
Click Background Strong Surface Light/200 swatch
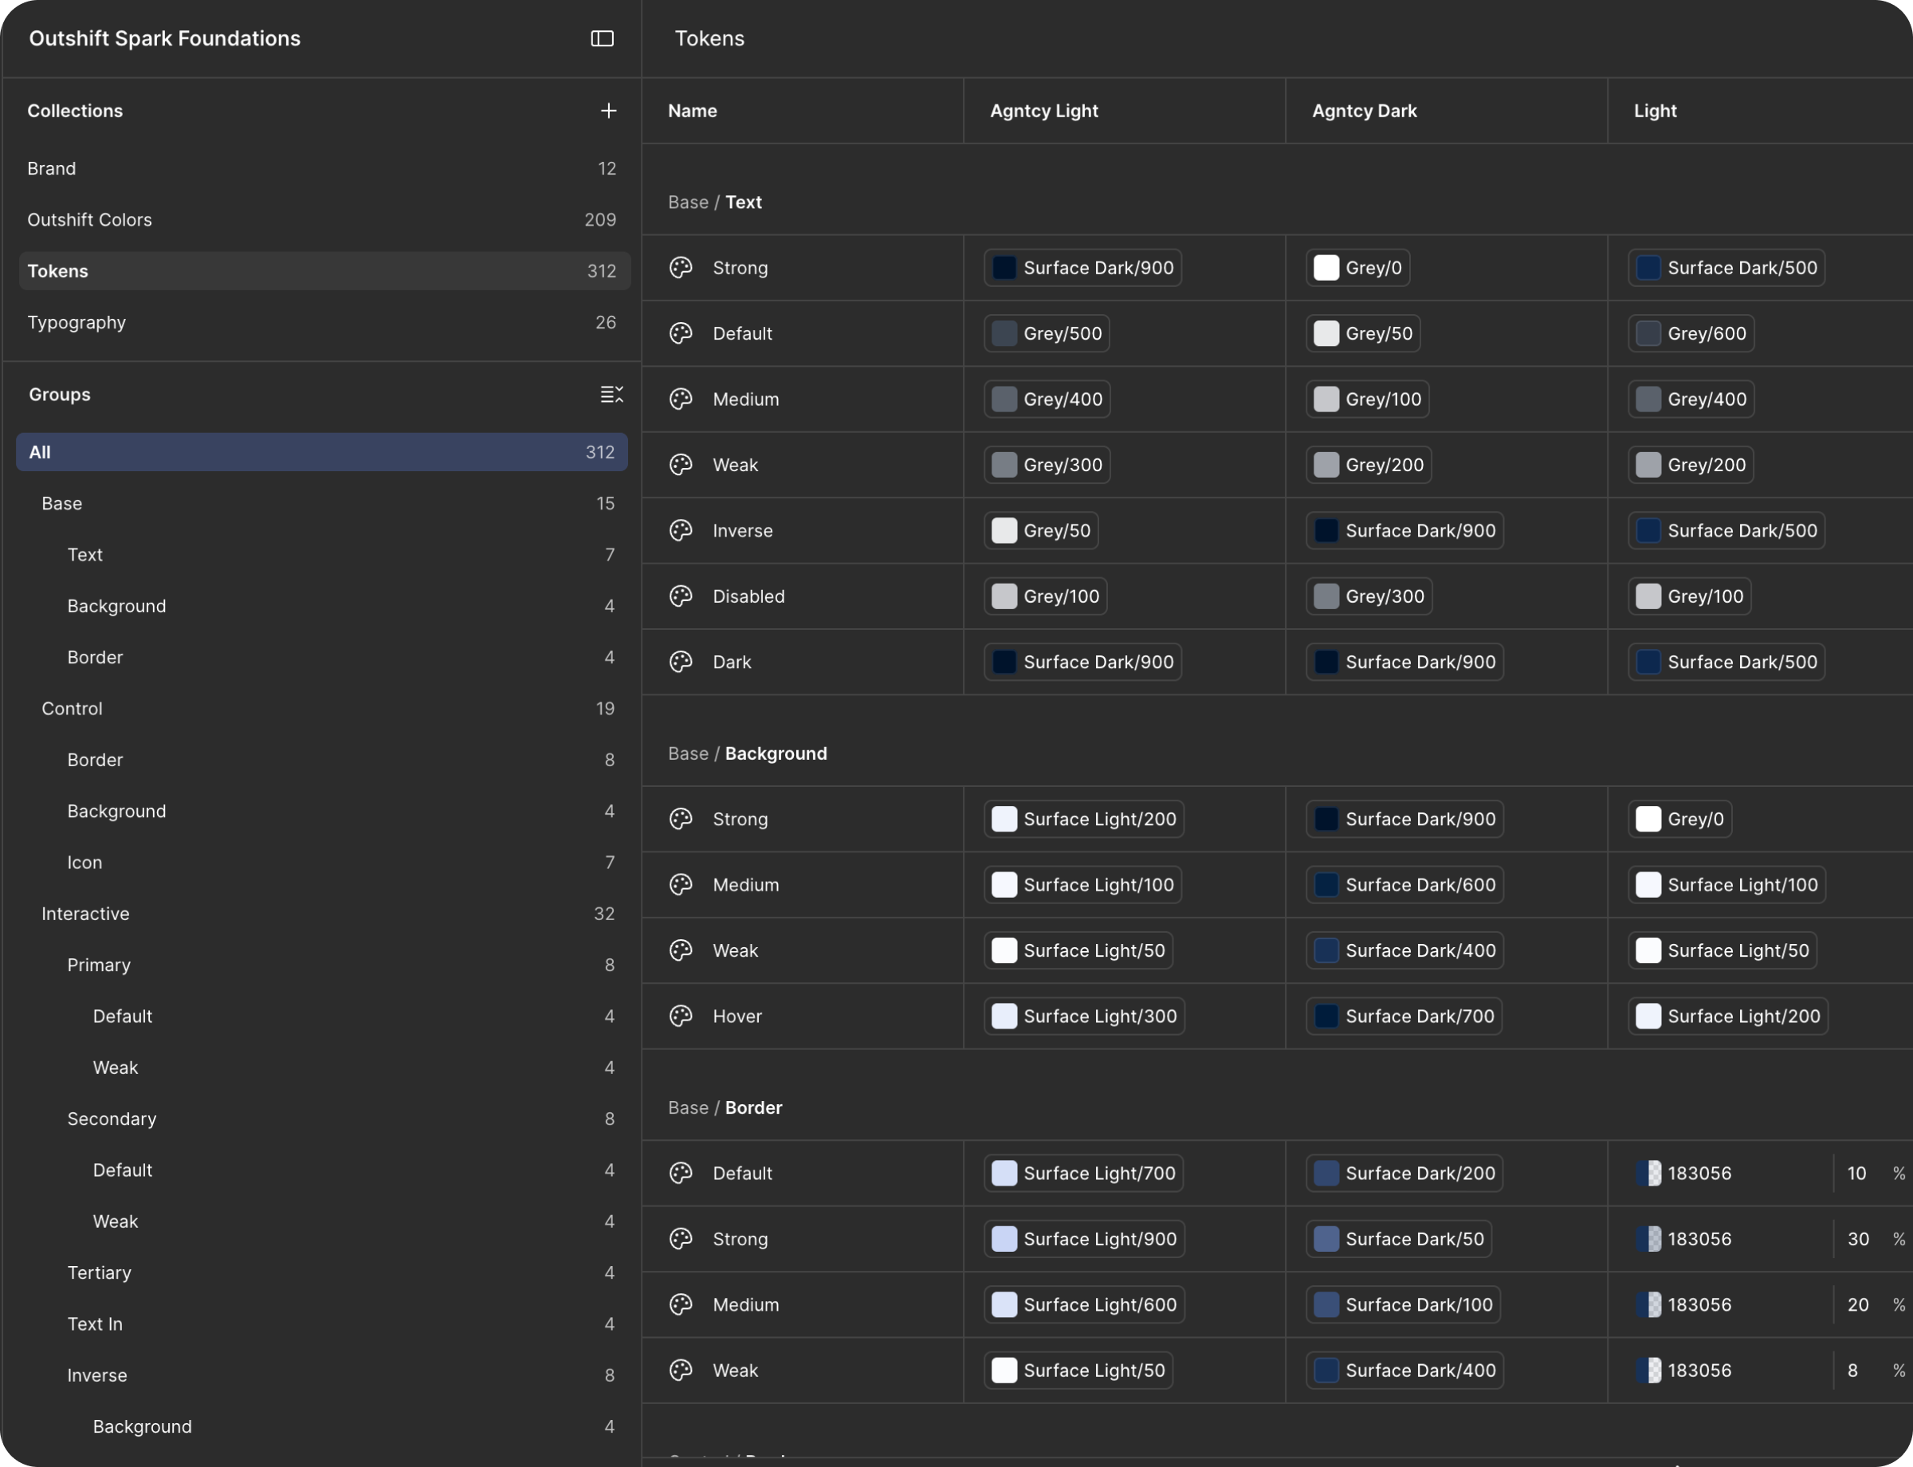[1004, 819]
